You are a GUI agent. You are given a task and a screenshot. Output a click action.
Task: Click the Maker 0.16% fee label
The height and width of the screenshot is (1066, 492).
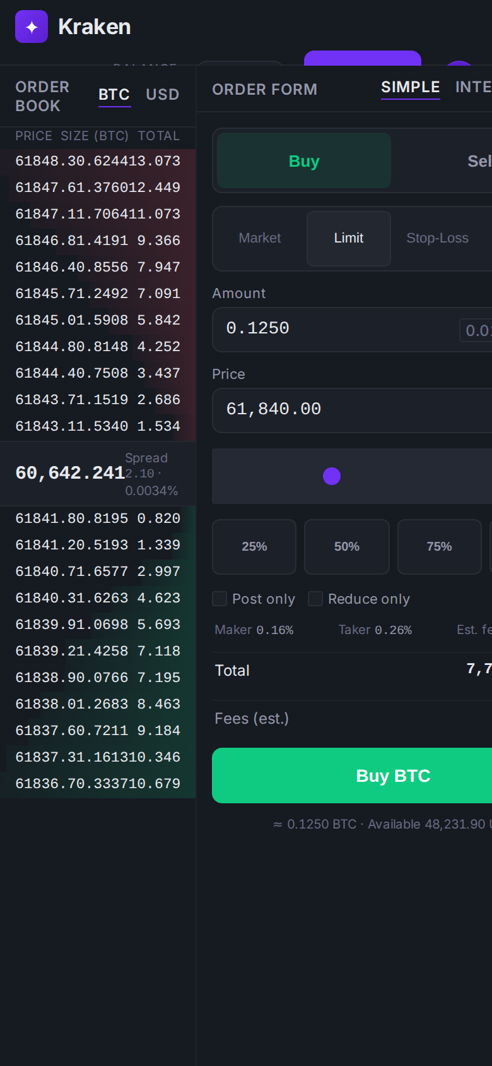pos(254,630)
